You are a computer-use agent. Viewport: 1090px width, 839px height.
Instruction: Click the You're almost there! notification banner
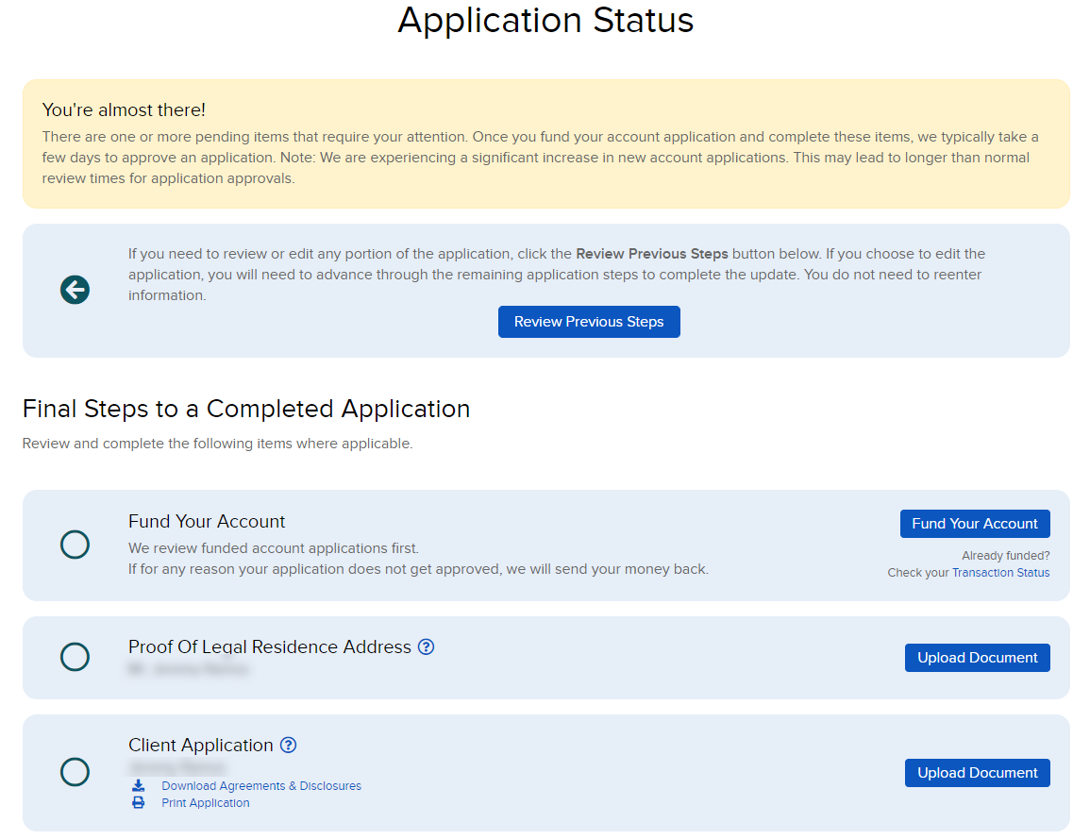[x=545, y=143]
